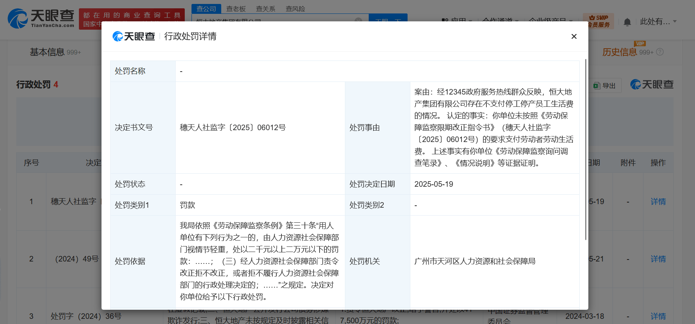695x324 pixels.
Task: Select the 处罚名称 label cell
Action: pyautogui.click(x=143, y=71)
